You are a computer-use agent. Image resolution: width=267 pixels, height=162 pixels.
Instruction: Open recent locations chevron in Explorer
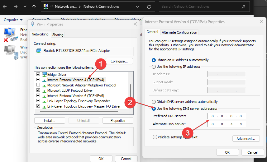25,7
